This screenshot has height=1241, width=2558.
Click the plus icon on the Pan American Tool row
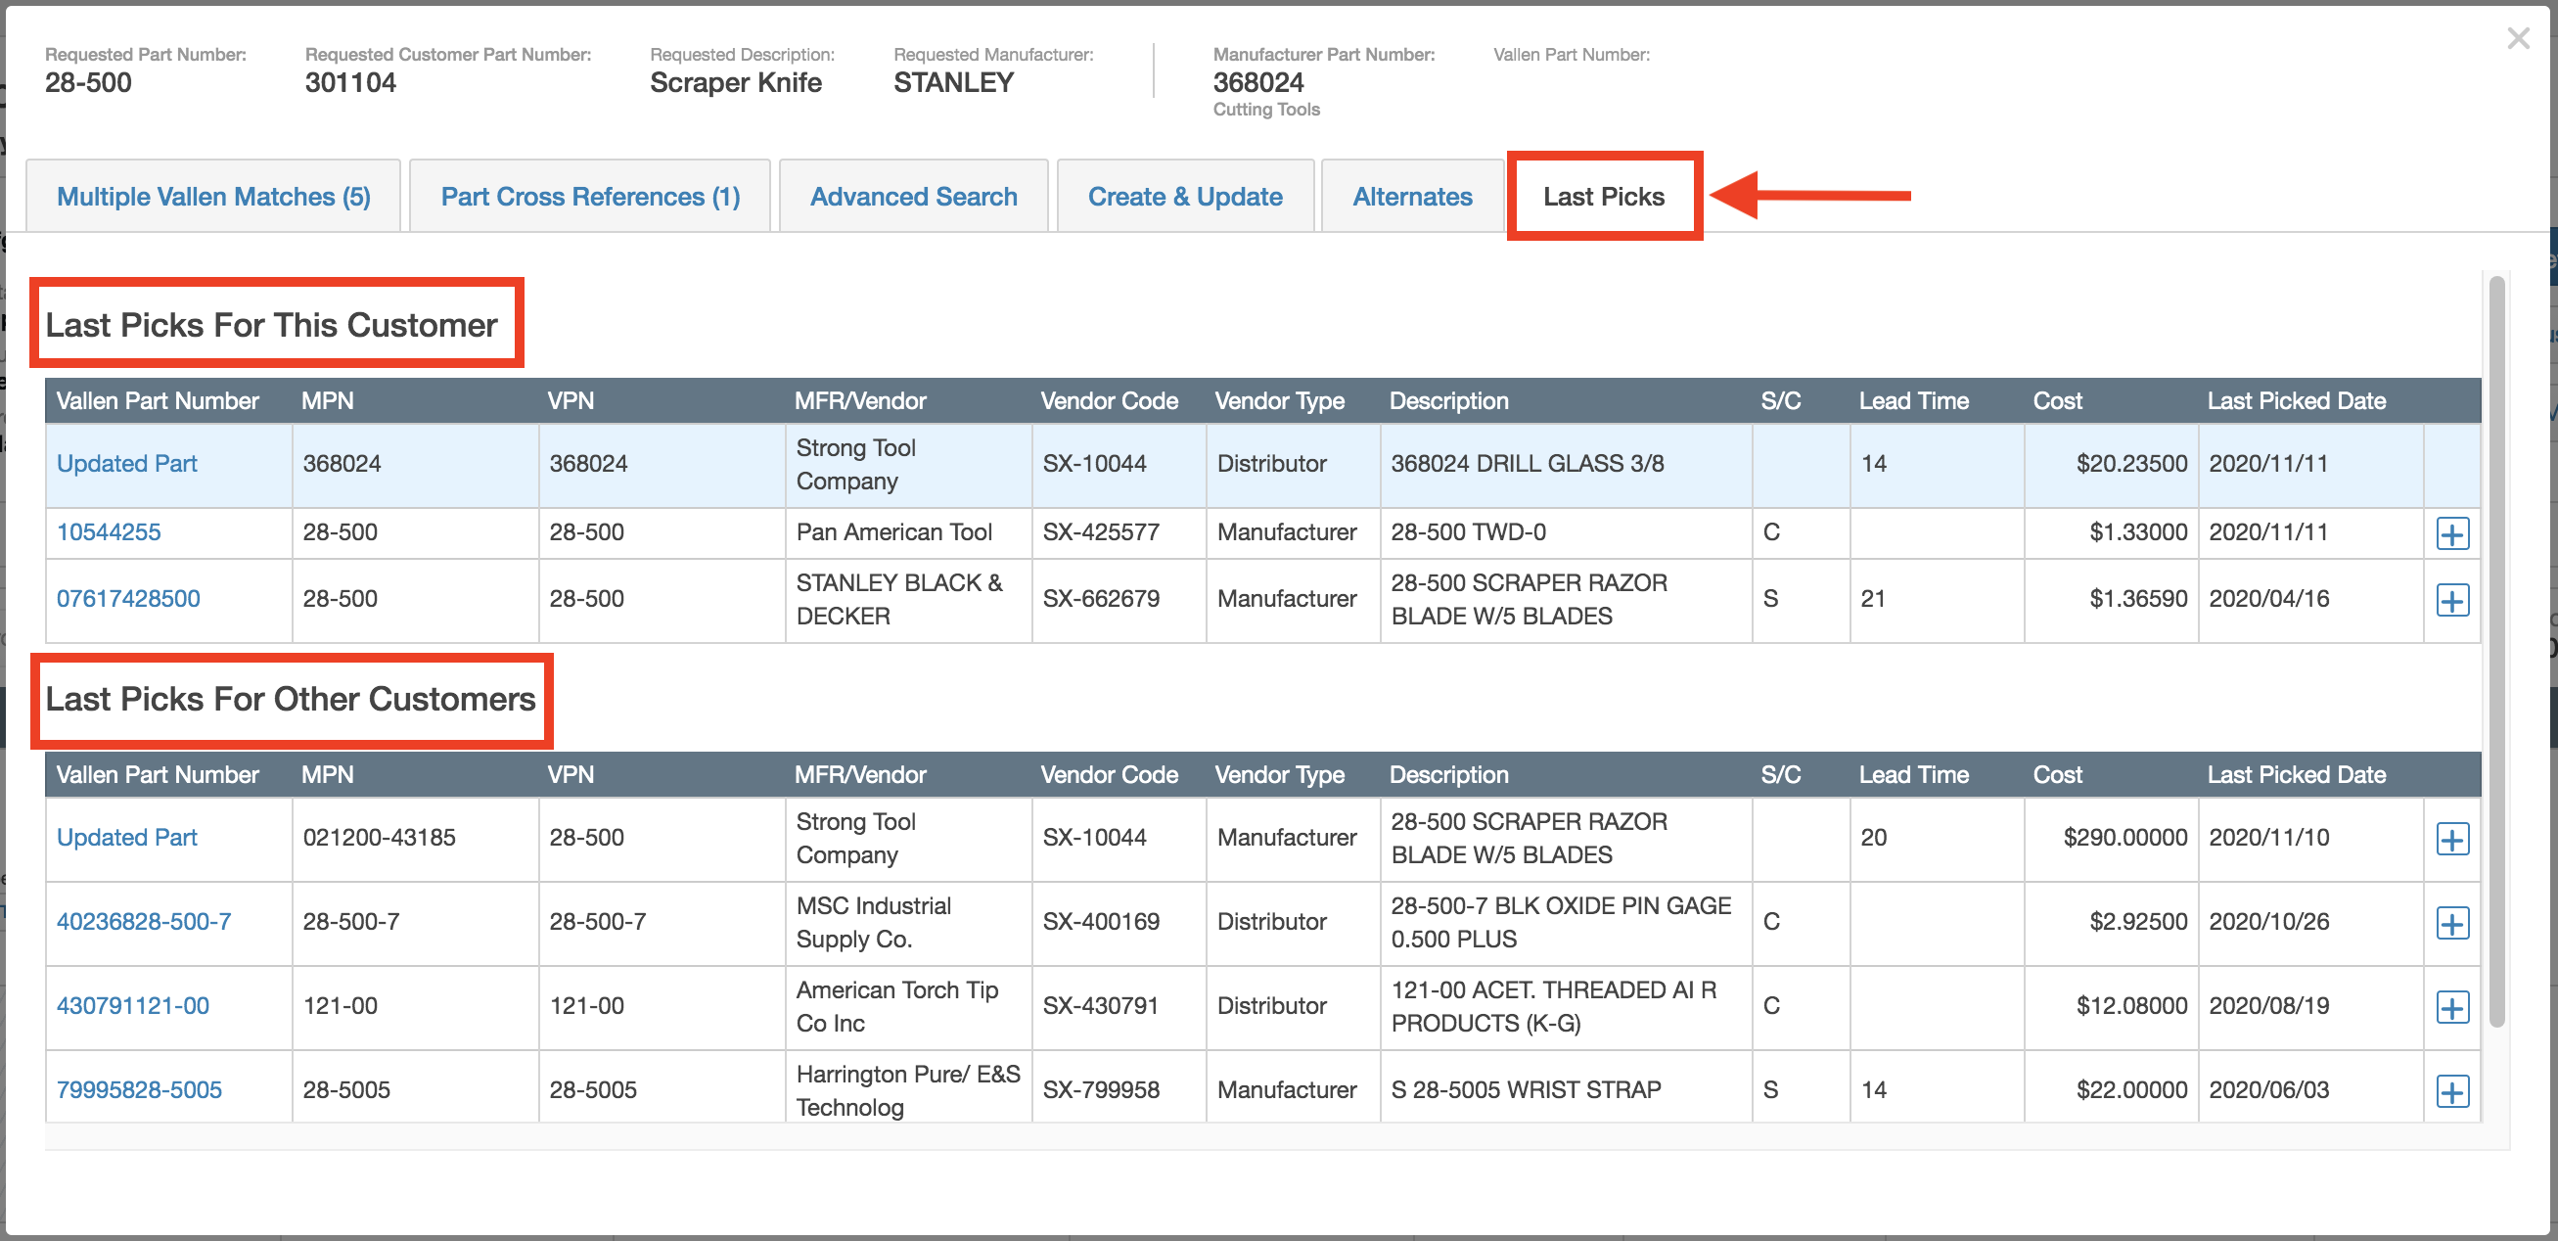(x=2452, y=533)
